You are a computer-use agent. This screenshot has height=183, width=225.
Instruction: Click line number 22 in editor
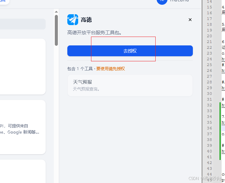pyautogui.click(x=209, y=47)
